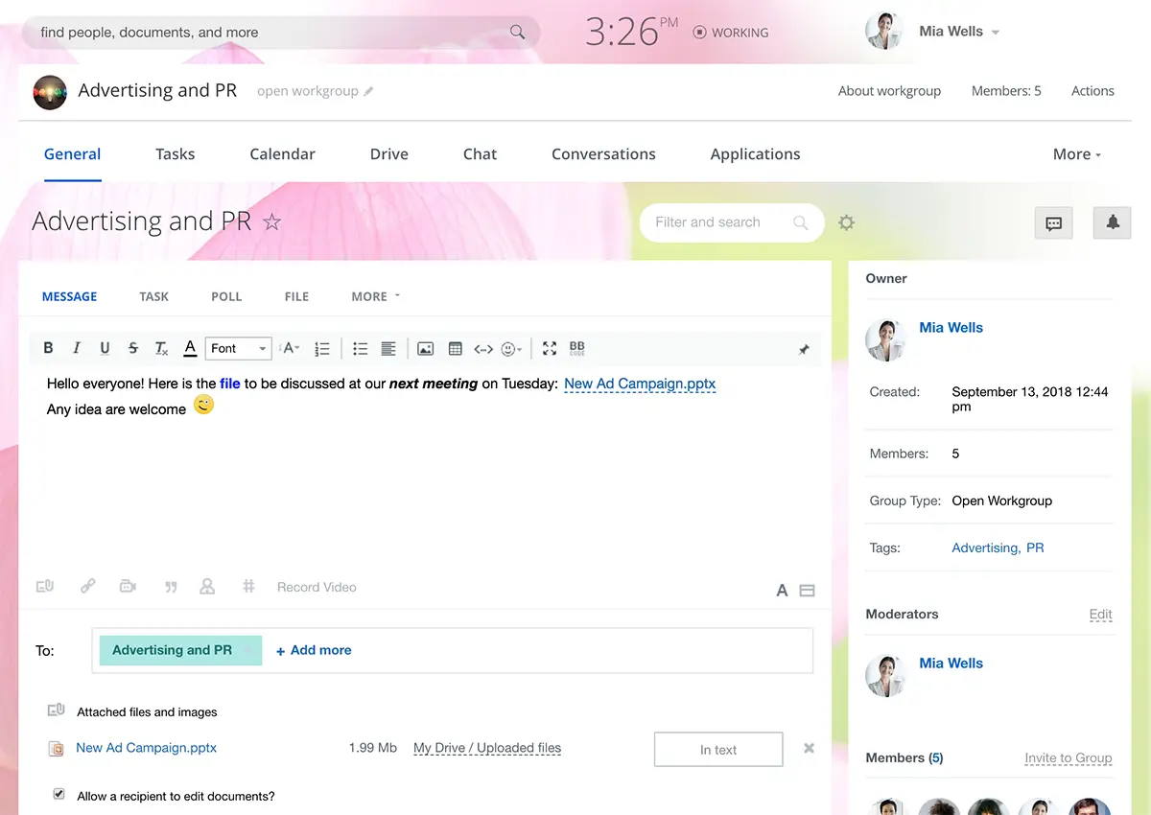Pin the editor toolbar
This screenshot has width=1151, height=815.
804,350
